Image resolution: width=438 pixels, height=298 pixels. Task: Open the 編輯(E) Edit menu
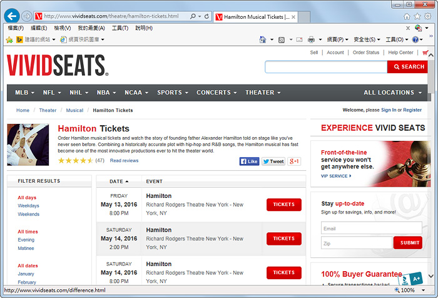click(x=39, y=28)
